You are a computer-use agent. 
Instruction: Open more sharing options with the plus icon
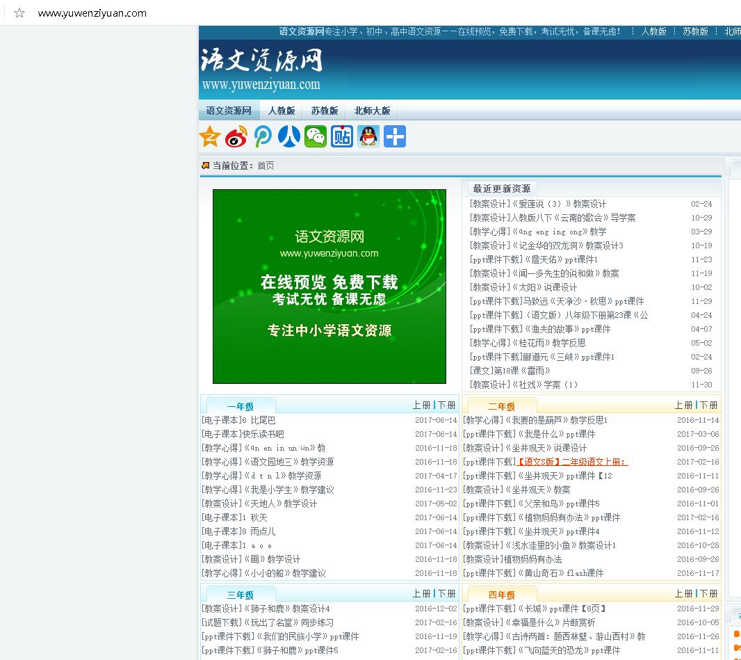394,136
